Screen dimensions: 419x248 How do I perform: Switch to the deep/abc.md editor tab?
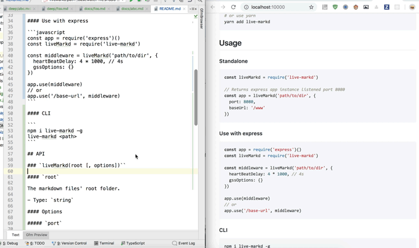click(19, 9)
